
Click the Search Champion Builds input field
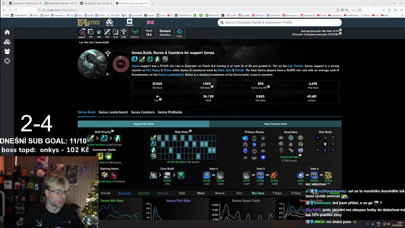tap(280, 22)
